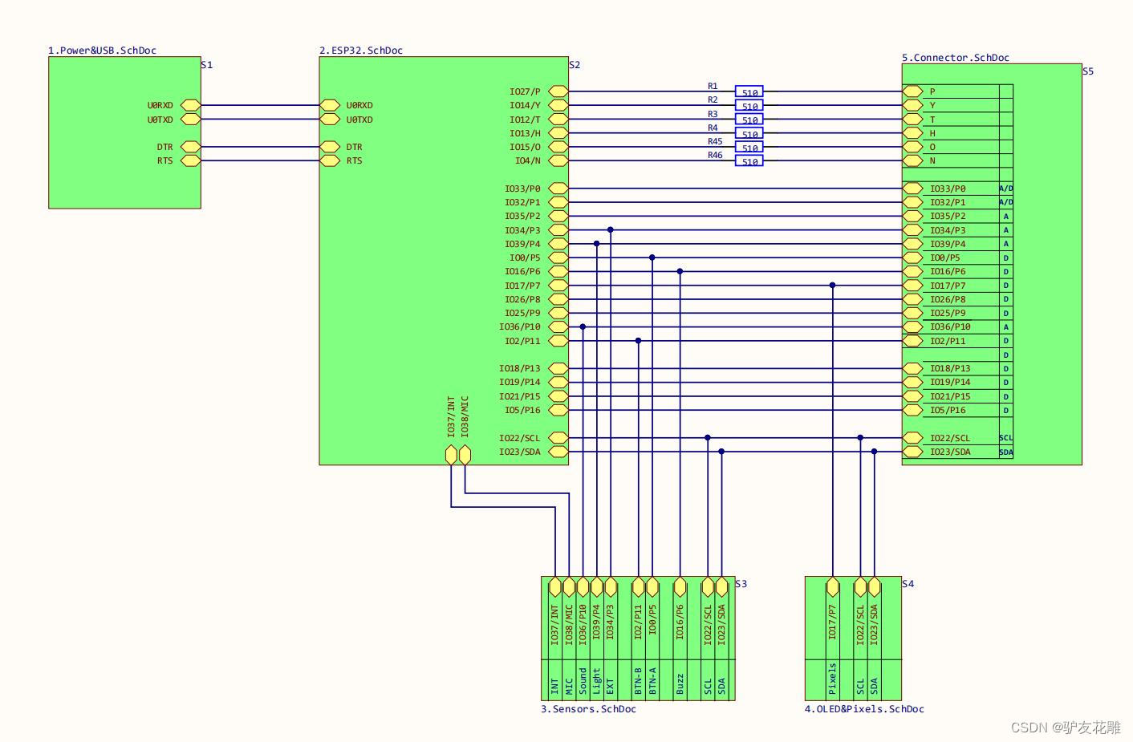Image resolution: width=1133 pixels, height=742 pixels.
Task: Pick the IO14/Y port on ESP32 sheet
Action: tap(558, 105)
